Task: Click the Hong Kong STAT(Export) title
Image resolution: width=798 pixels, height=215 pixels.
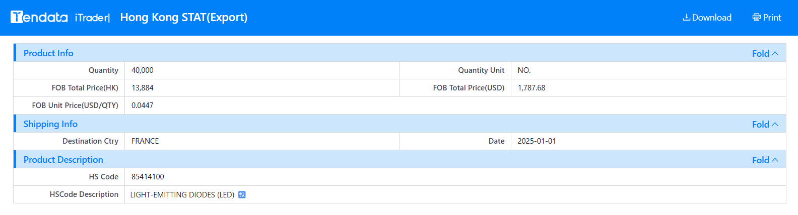Action: pos(184,18)
